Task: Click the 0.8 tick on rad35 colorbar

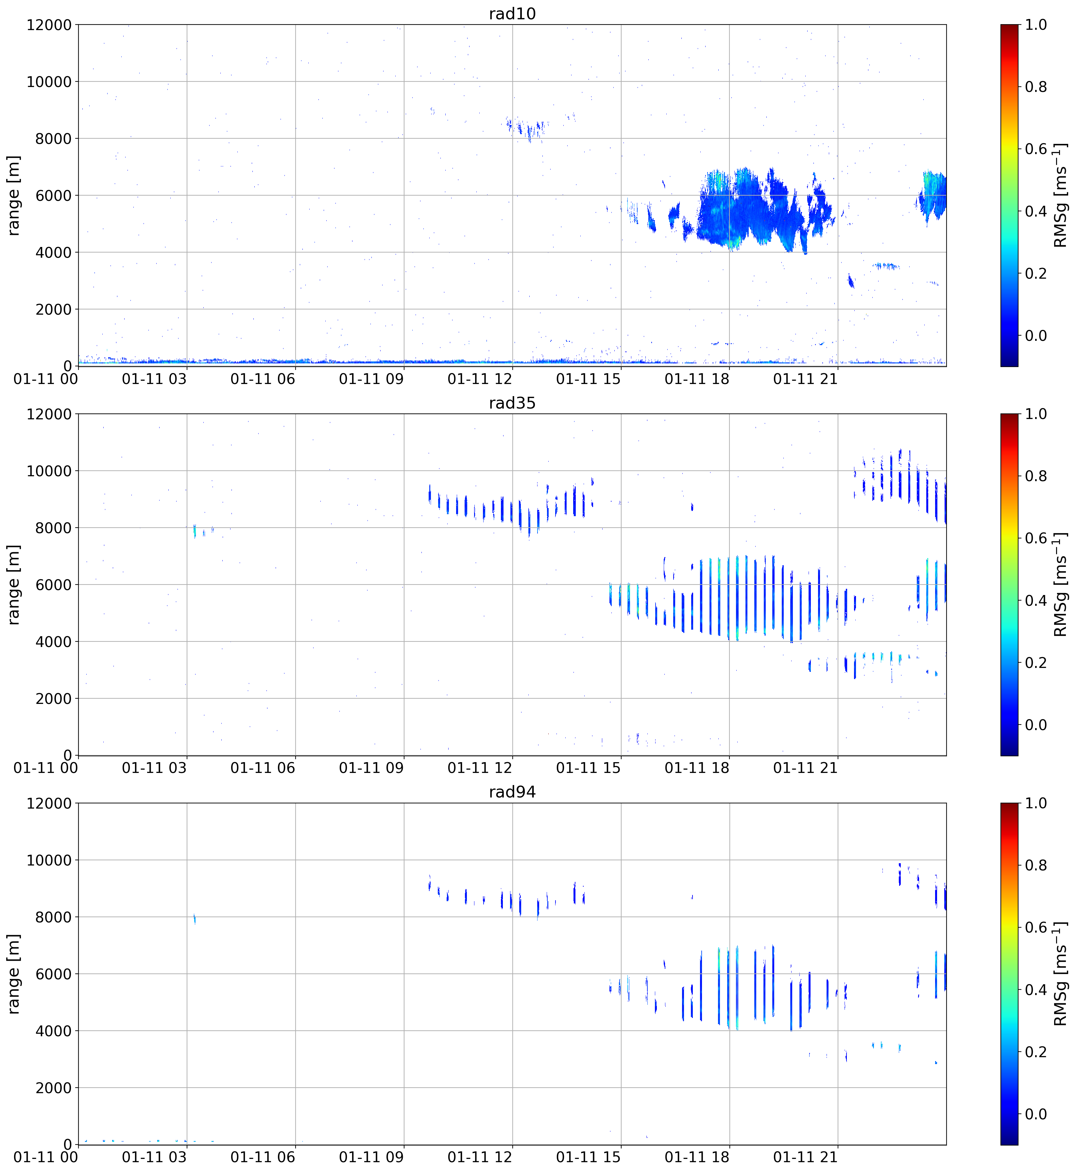Action: [1036, 476]
